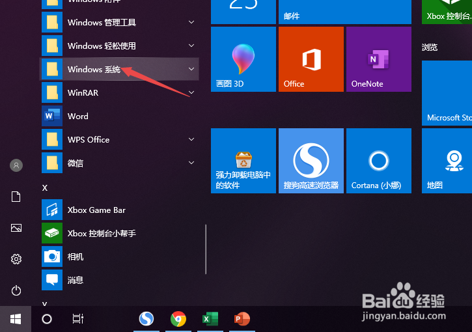
Task: Click the 微信 folder name
Action: tap(76, 163)
